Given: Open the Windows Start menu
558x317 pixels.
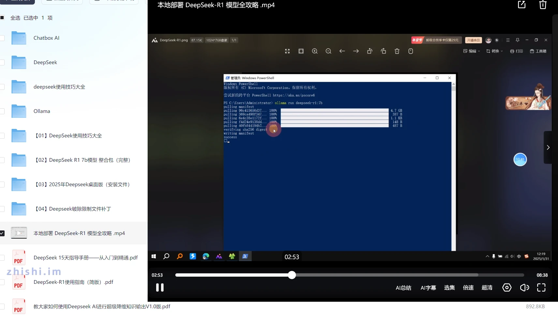Looking at the screenshot, I should pyautogui.click(x=154, y=256).
